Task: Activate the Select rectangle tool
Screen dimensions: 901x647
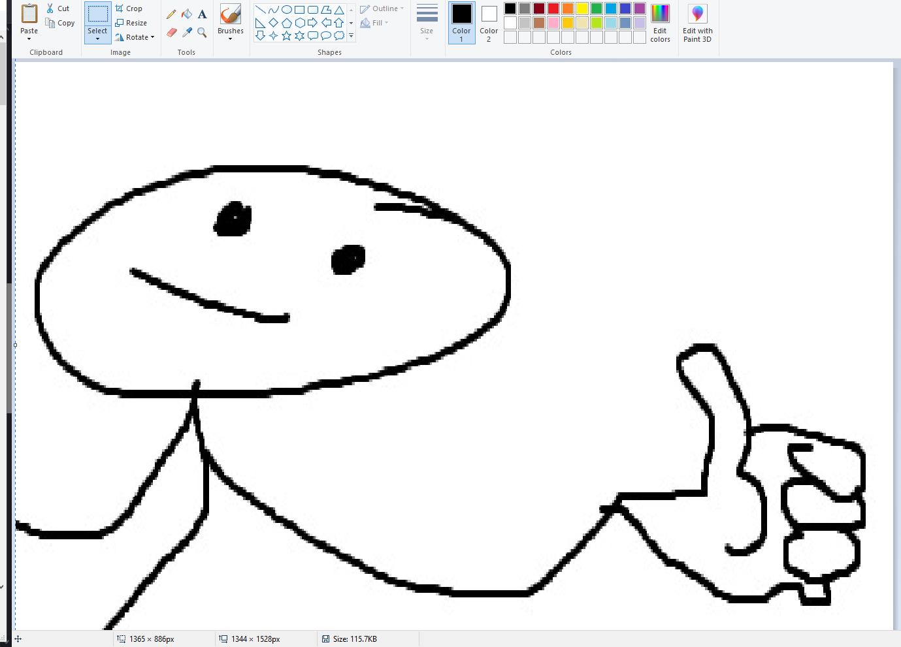Action: click(98, 14)
